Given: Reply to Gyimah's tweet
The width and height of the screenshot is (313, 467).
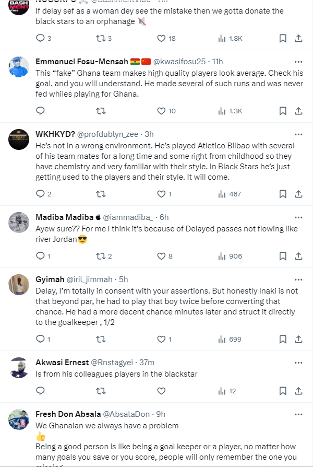Looking at the screenshot, I should tap(40, 339).
